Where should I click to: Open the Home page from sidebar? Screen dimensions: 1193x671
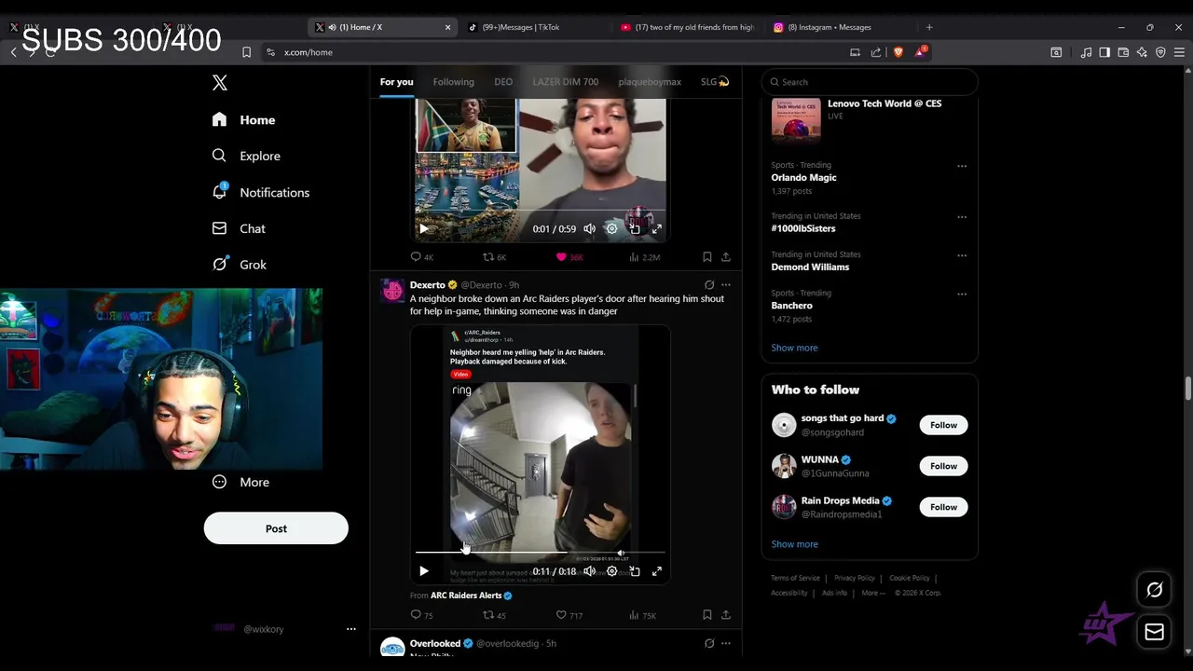(x=243, y=119)
